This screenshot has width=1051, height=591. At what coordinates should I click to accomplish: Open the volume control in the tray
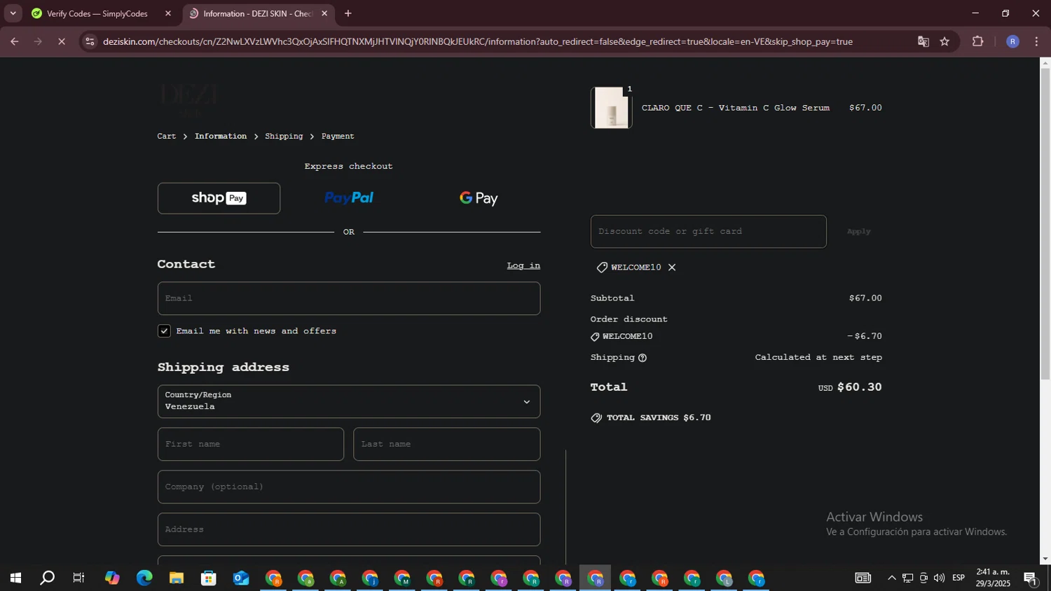[x=939, y=578]
